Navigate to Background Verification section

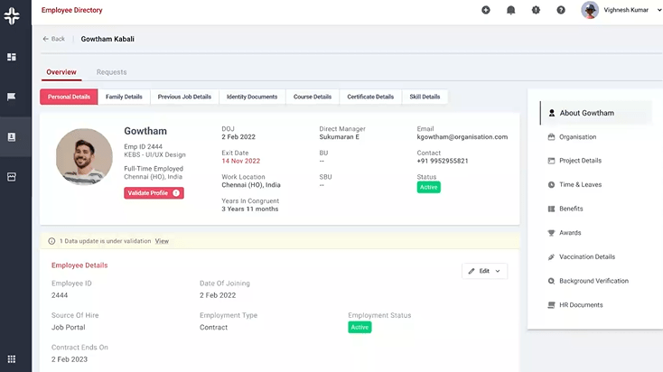click(x=593, y=281)
